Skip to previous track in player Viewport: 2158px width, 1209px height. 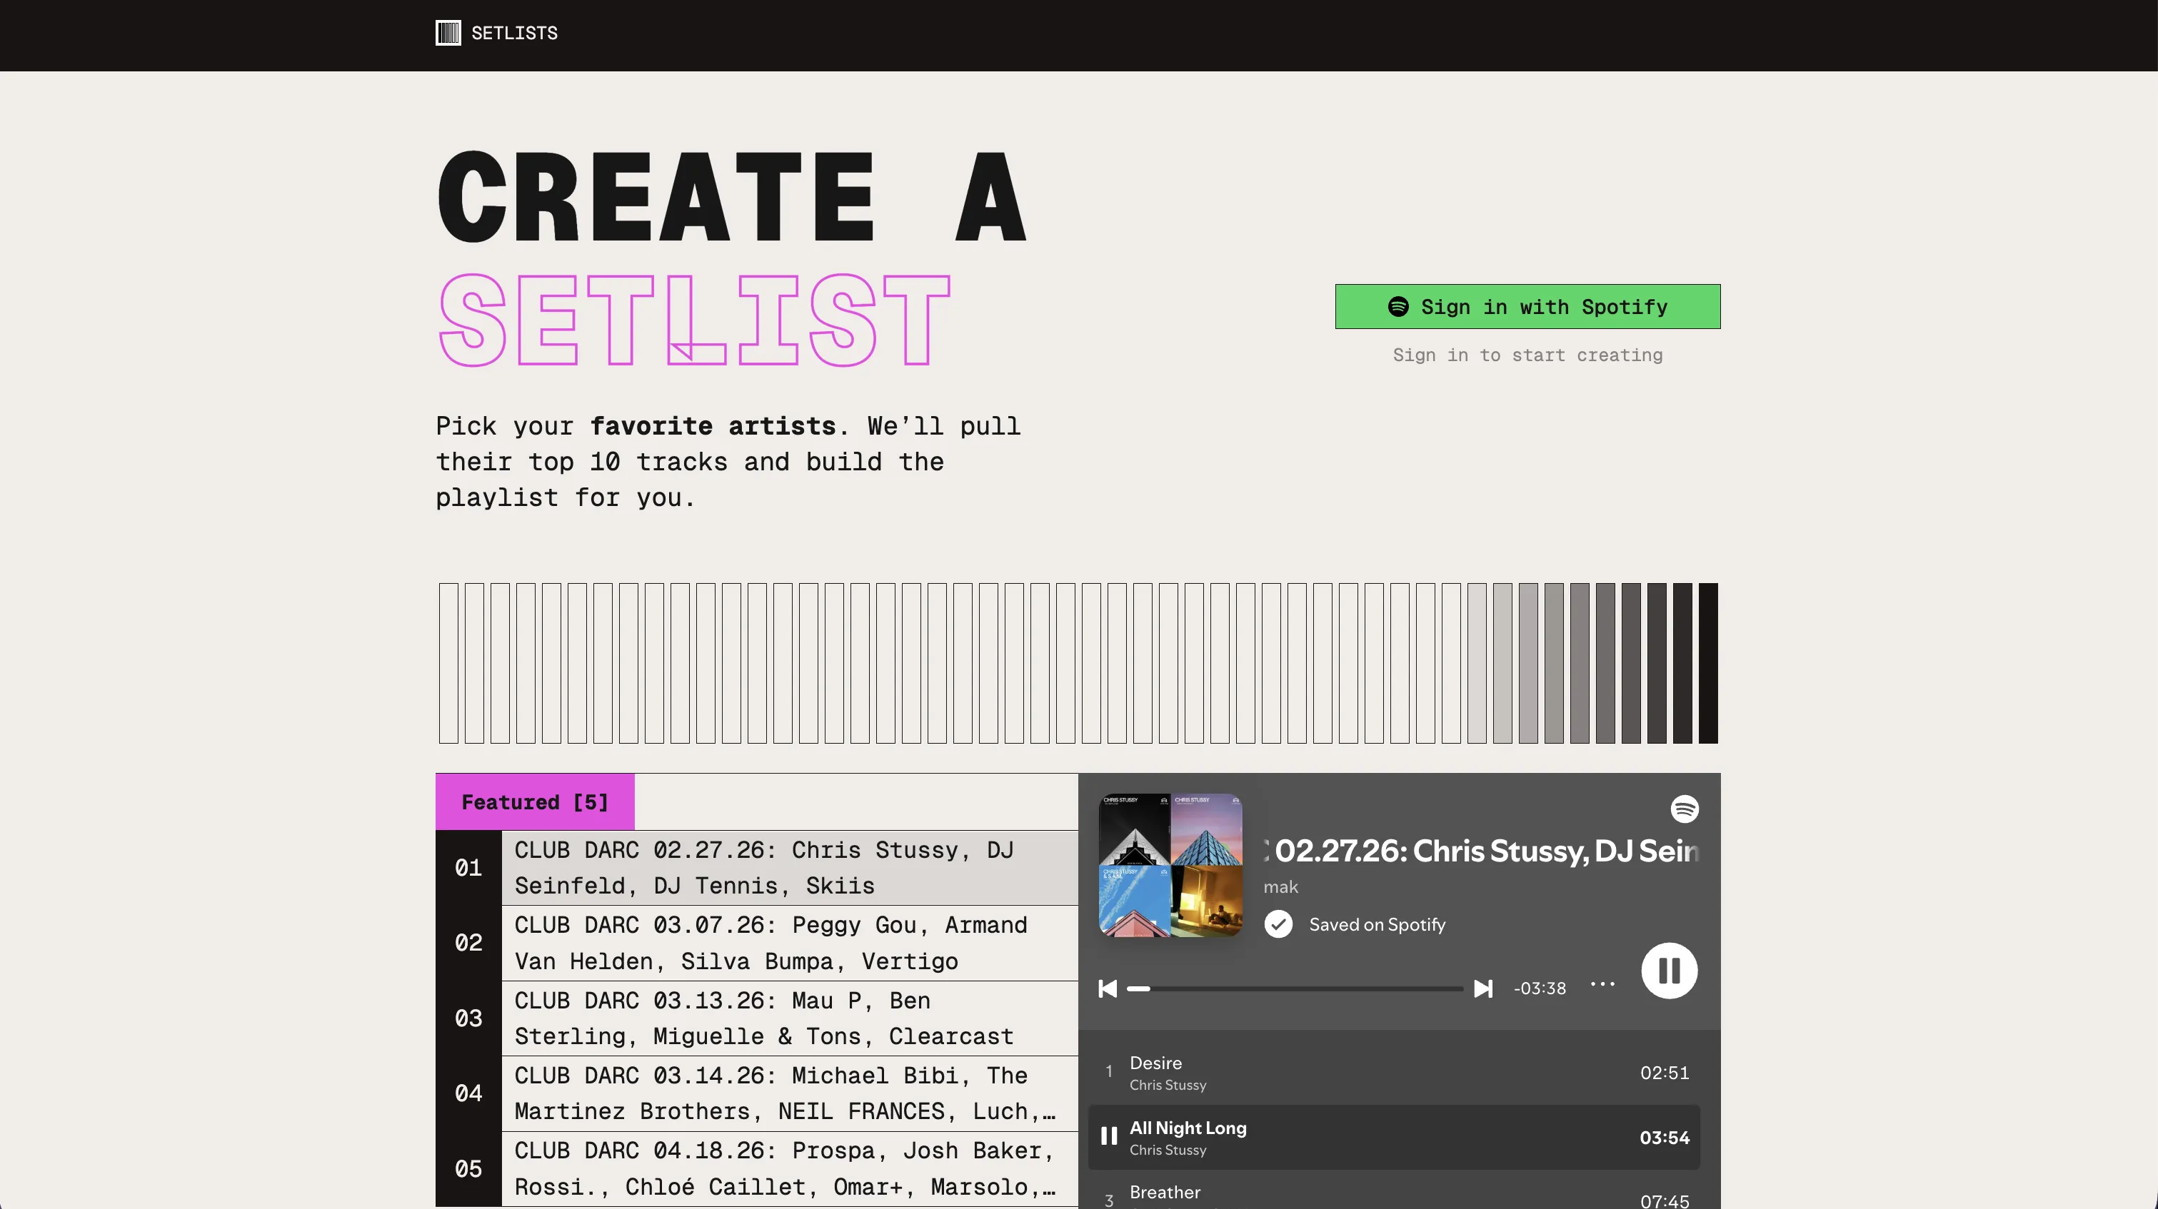(1108, 988)
